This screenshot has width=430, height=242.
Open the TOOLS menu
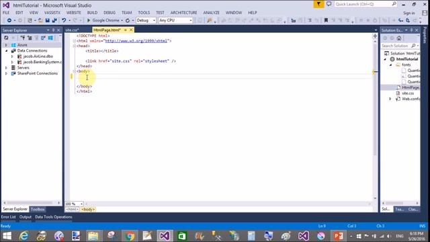[144, 13]
